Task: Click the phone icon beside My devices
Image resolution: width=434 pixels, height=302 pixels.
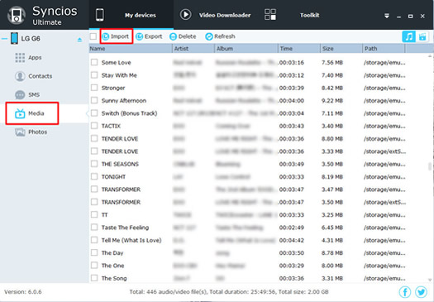Action: coord(100,15)
